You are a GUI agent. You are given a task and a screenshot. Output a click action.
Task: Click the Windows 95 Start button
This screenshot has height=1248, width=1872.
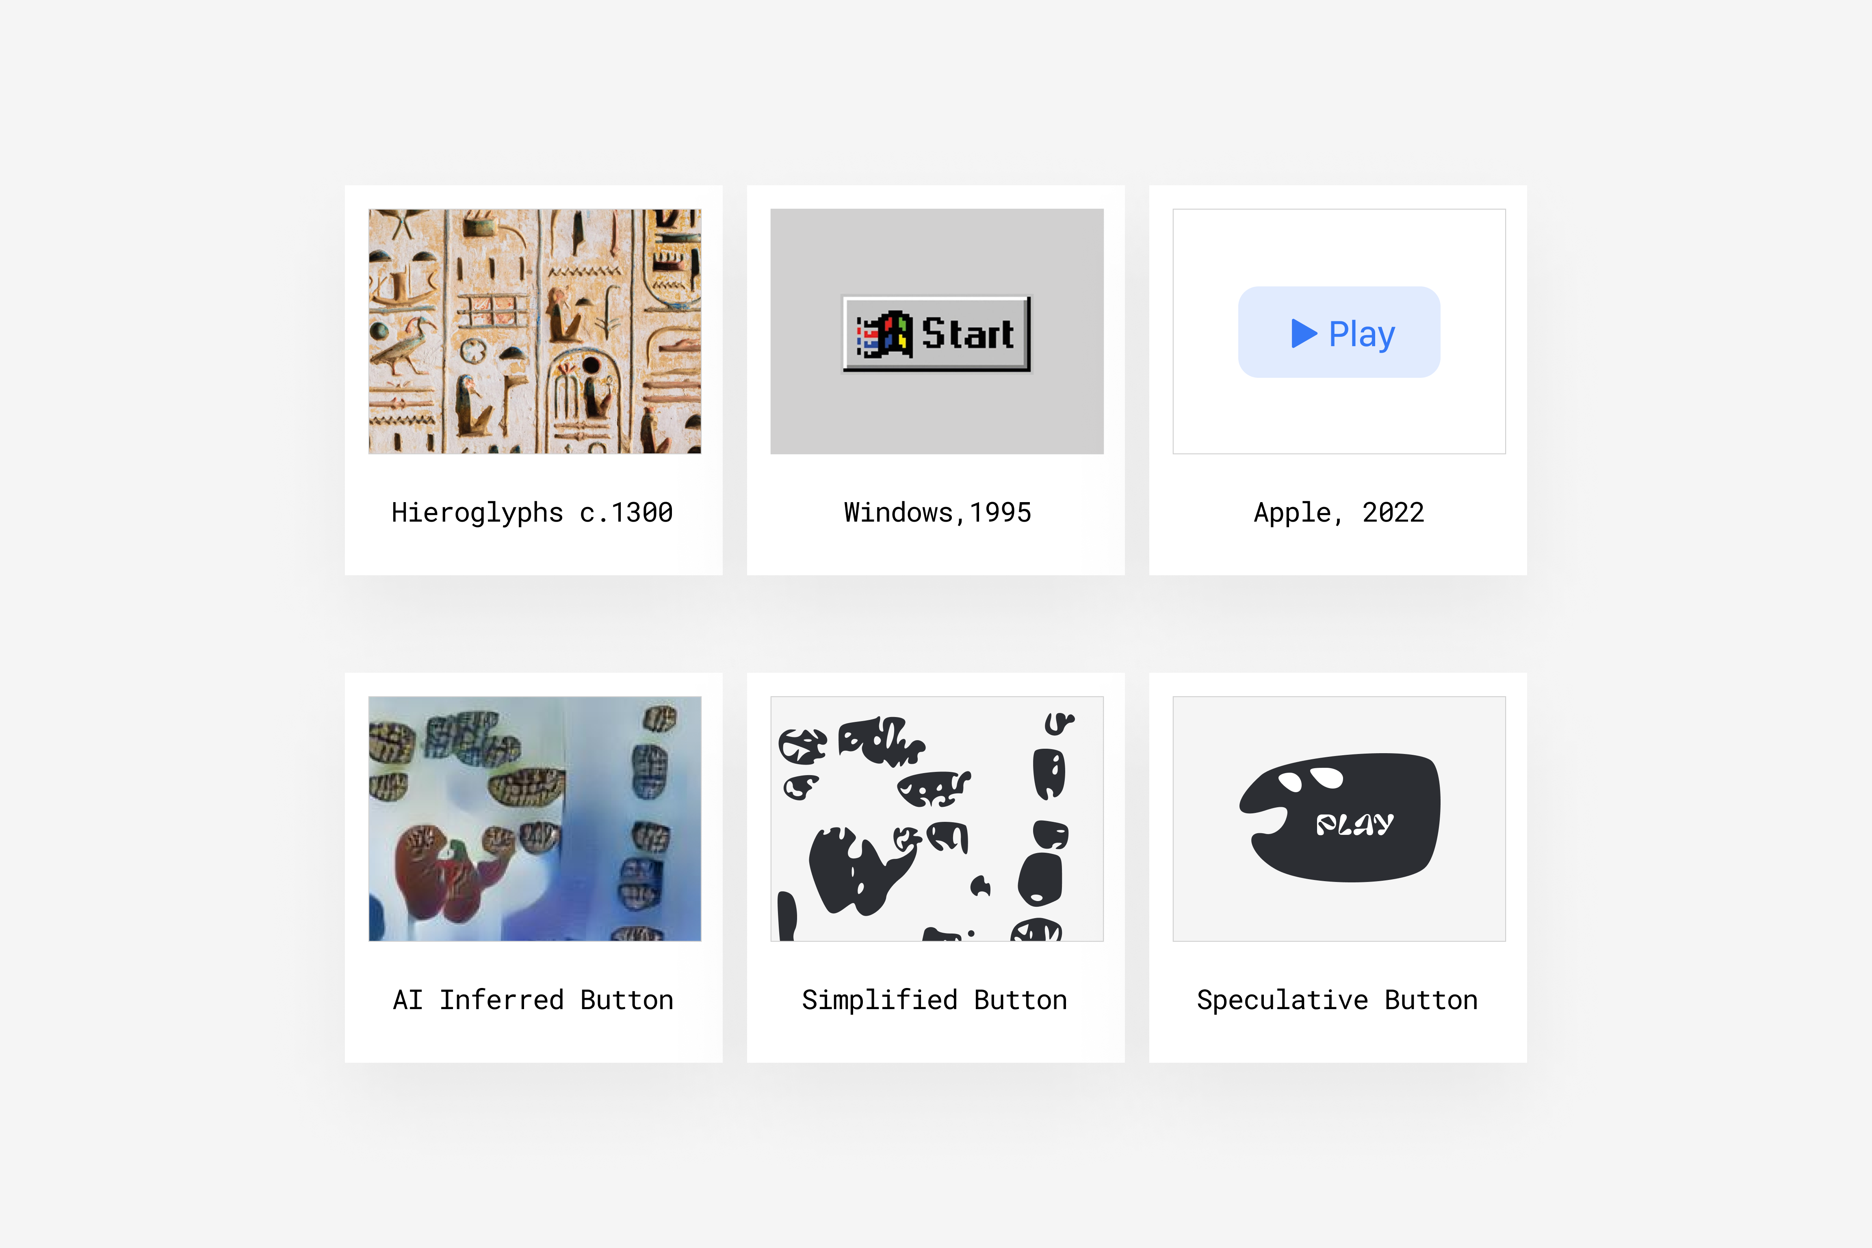(x=936, y=334)
